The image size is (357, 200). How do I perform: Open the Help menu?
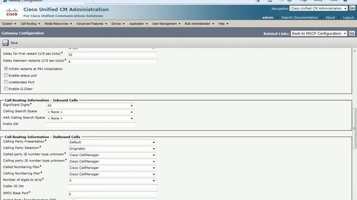(x=223, y=23)
